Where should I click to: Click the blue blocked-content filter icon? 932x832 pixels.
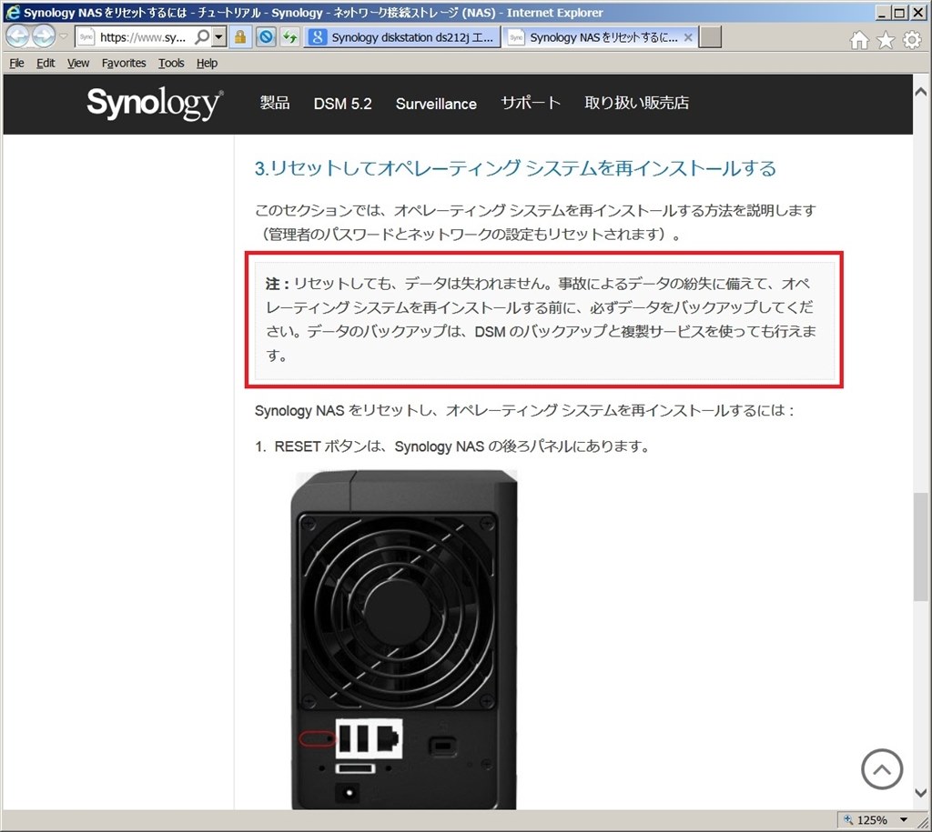pos(266,37)
